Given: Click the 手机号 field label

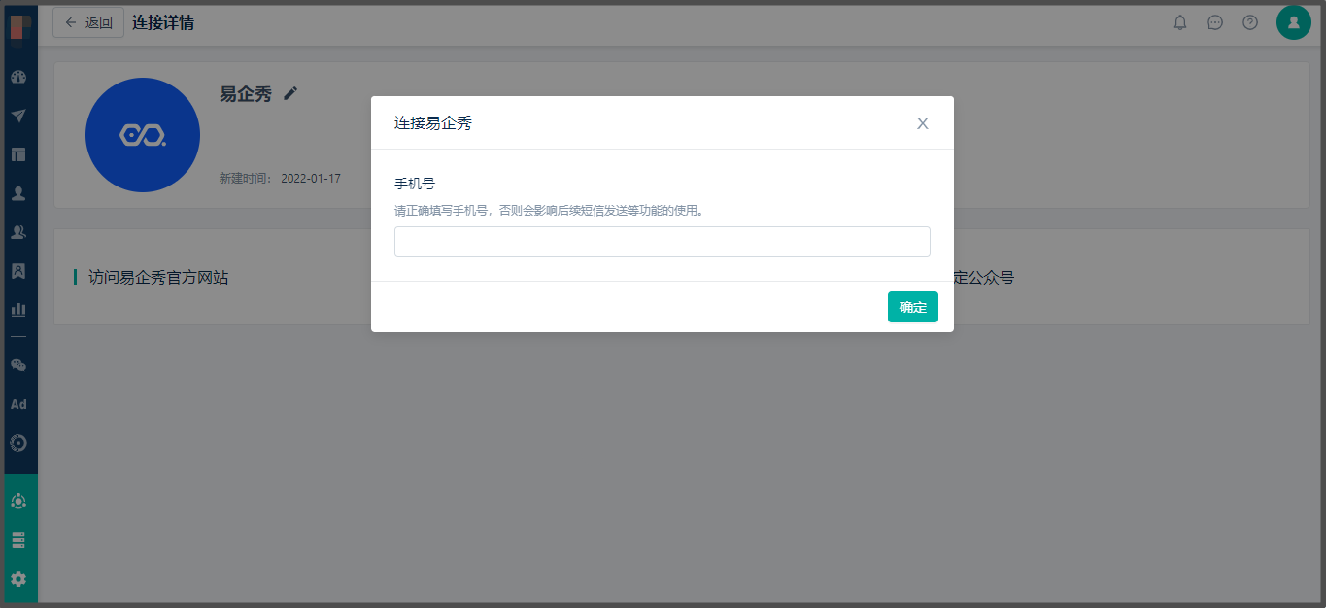Looking at the screenshot, I should pos(415,184).
